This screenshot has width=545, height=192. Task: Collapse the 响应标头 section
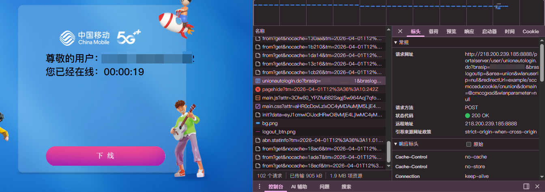396,144
